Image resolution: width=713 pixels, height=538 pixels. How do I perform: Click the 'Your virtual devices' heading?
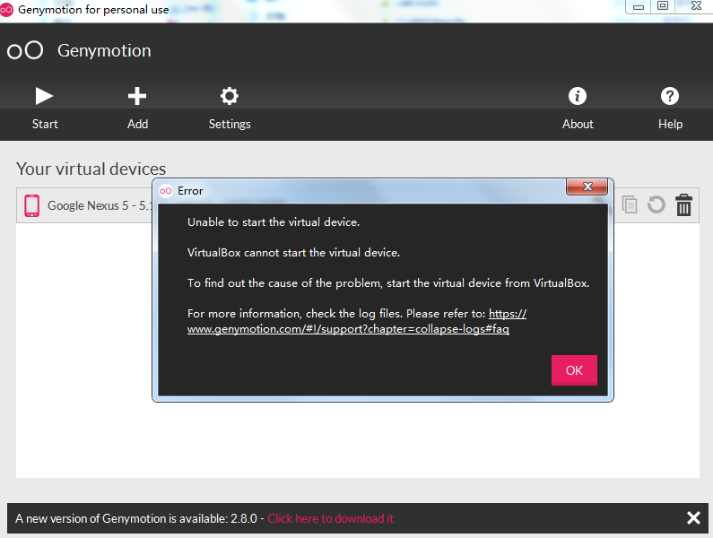coord(91,169)
